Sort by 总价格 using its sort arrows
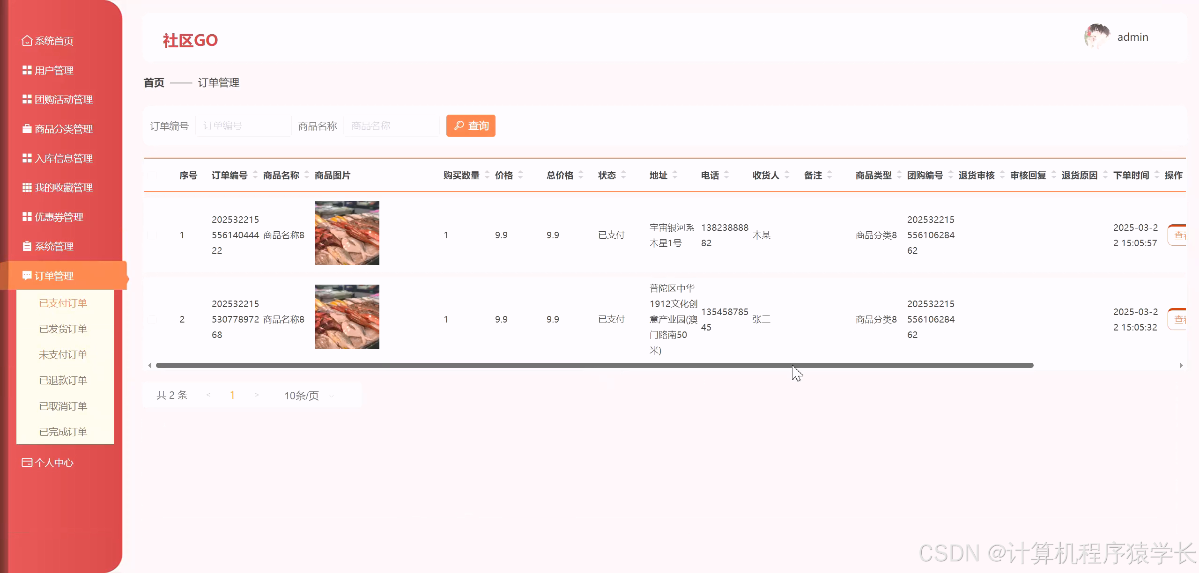This screenshot has height=573, width=1199. [x=581, y=175]
